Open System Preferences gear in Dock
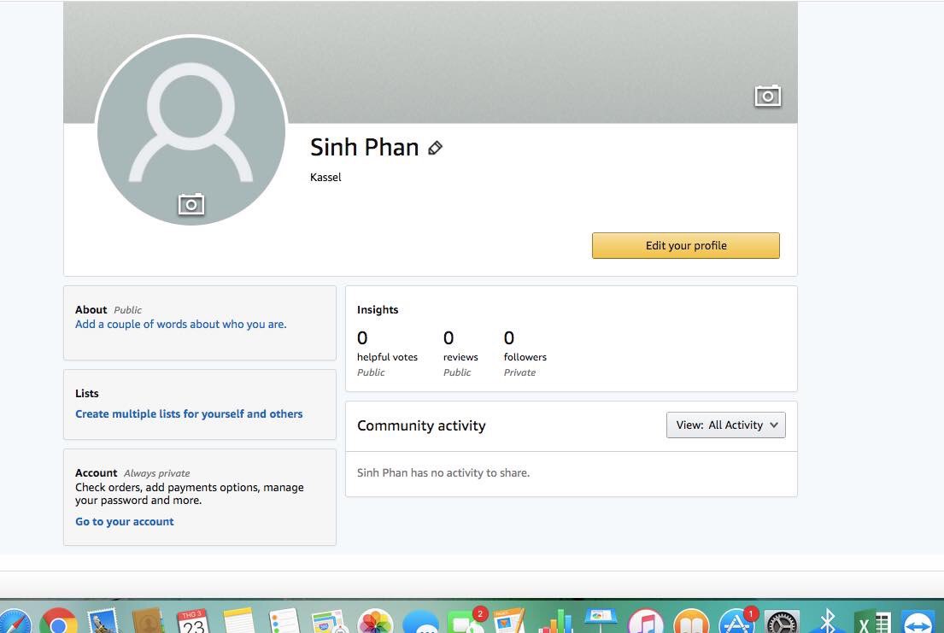This screenshot has width=944, height=633. (782, 622)
